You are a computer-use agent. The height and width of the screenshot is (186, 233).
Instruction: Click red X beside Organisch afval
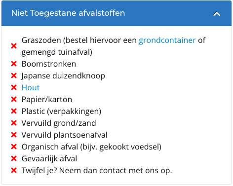coord(14,147)
